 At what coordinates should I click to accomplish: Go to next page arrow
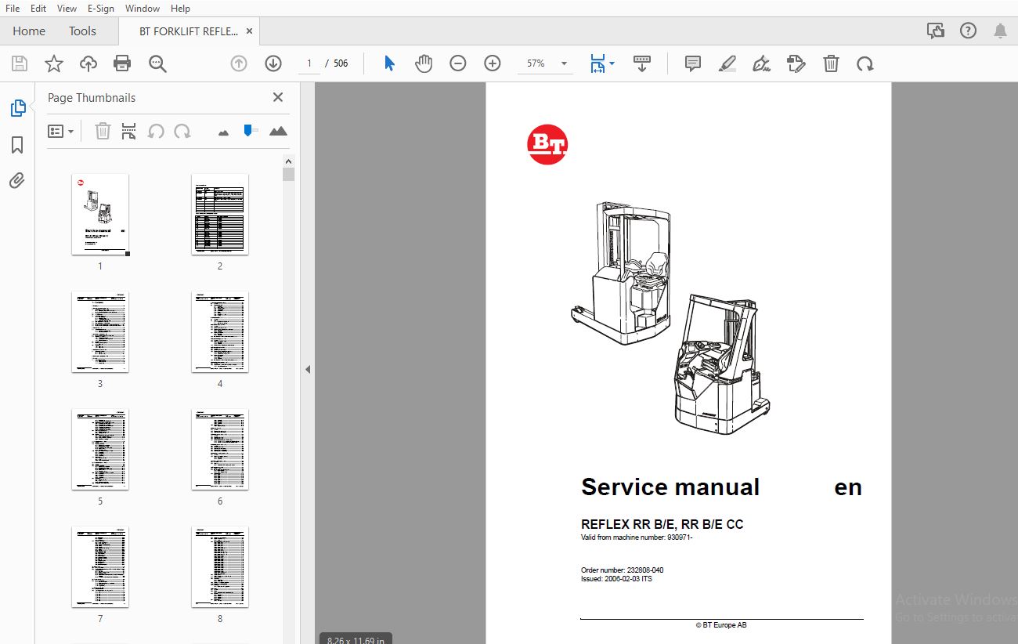[273, 63]
